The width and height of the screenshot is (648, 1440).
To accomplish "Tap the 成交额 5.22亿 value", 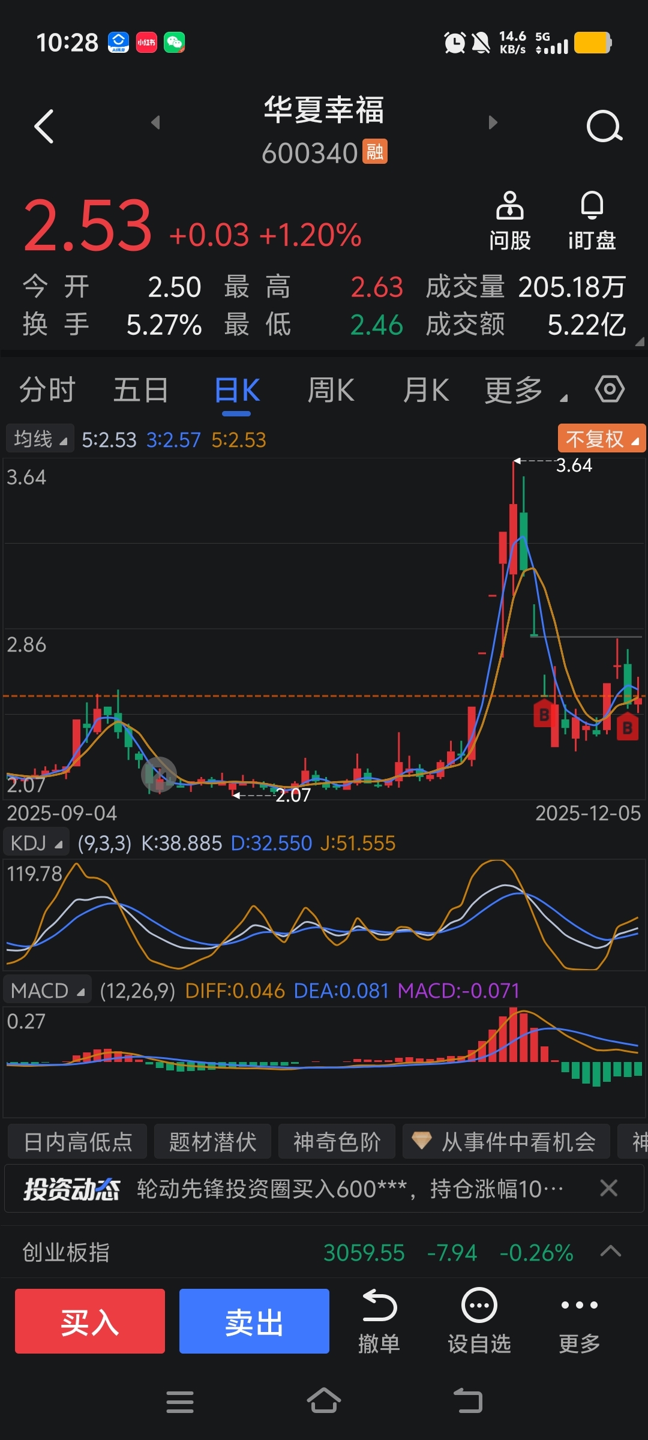I will (586, 325).
